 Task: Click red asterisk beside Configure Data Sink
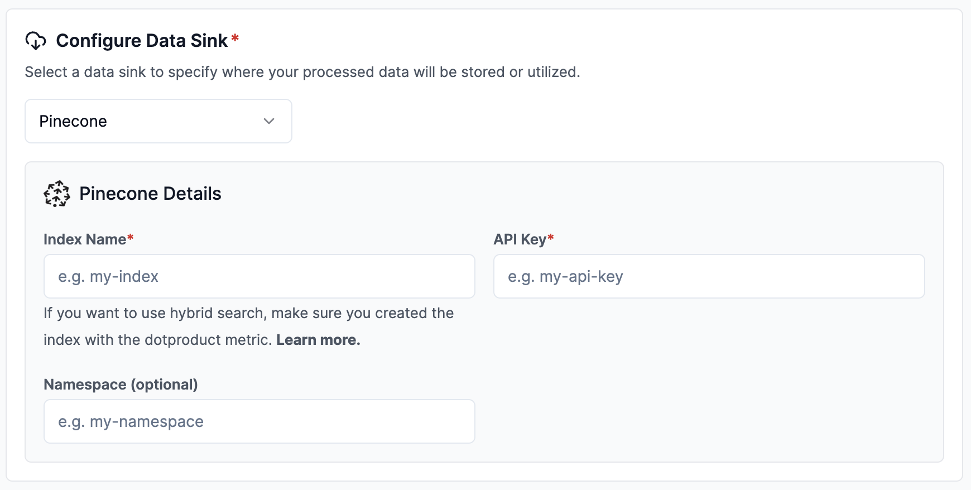[x=235, y=38]
